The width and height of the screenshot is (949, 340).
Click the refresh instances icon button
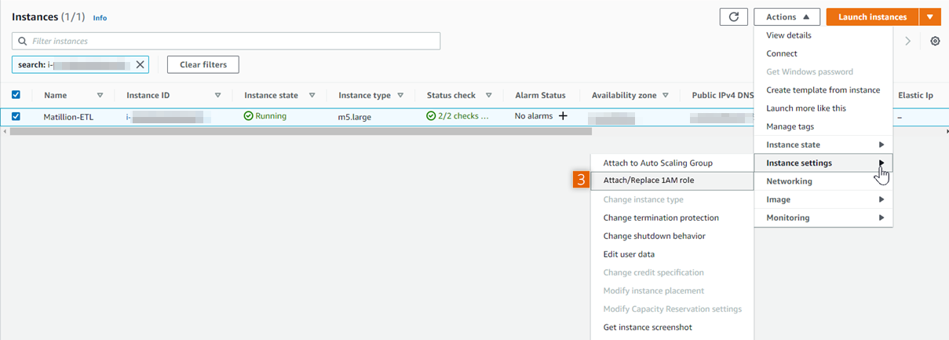tap(733, 16)
